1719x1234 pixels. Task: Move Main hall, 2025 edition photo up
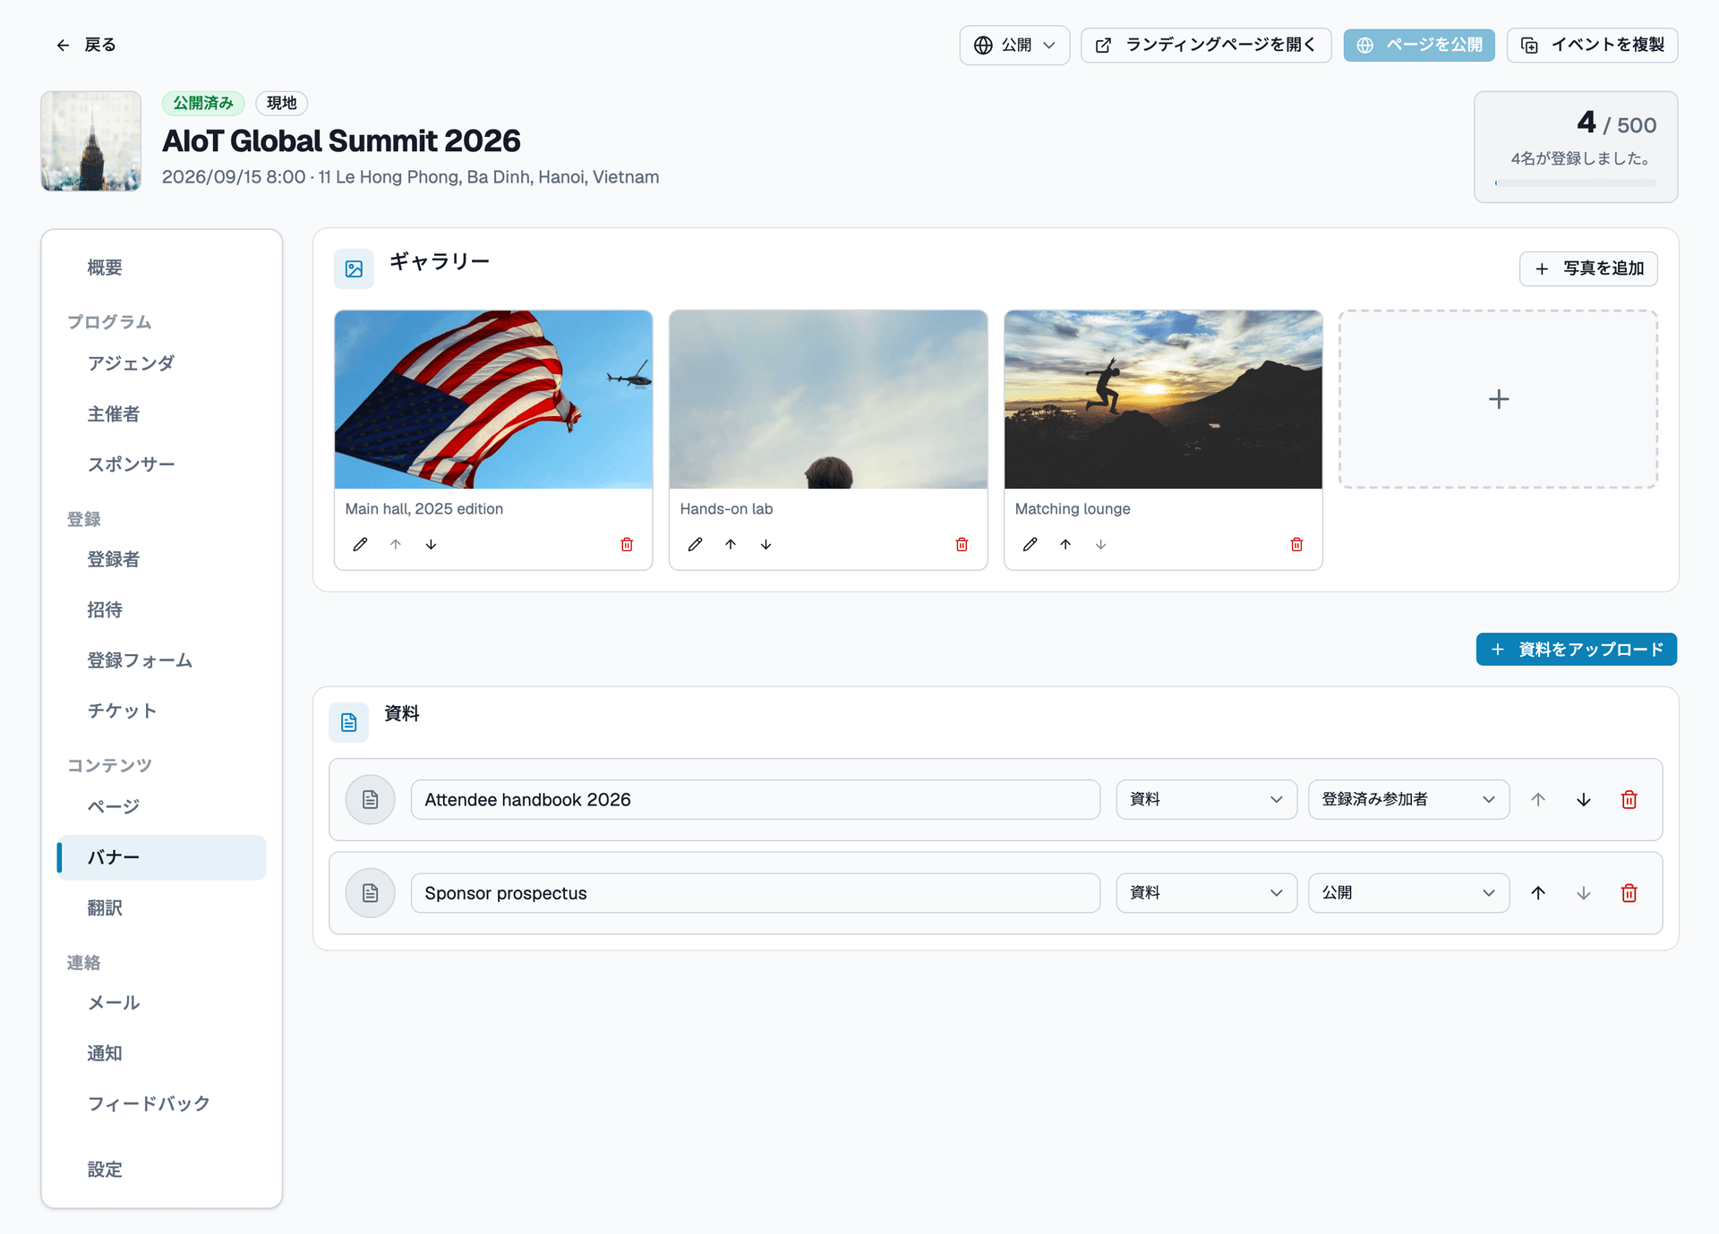[396, 544]
